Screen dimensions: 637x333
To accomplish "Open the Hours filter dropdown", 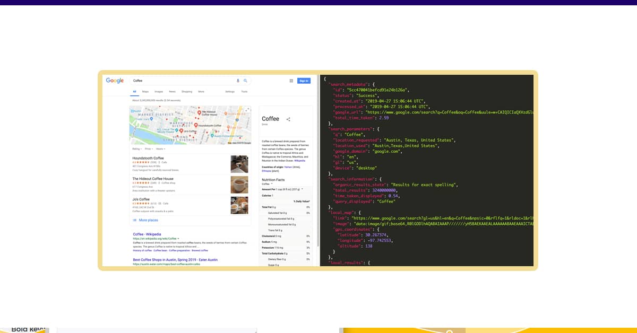I will point(160,149).
